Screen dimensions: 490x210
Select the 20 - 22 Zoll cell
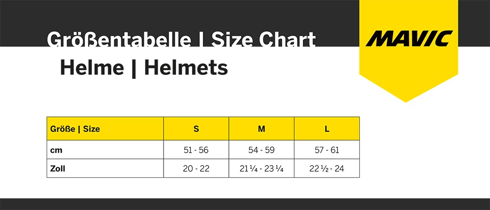pyautogui.click(x=196, y=169)
